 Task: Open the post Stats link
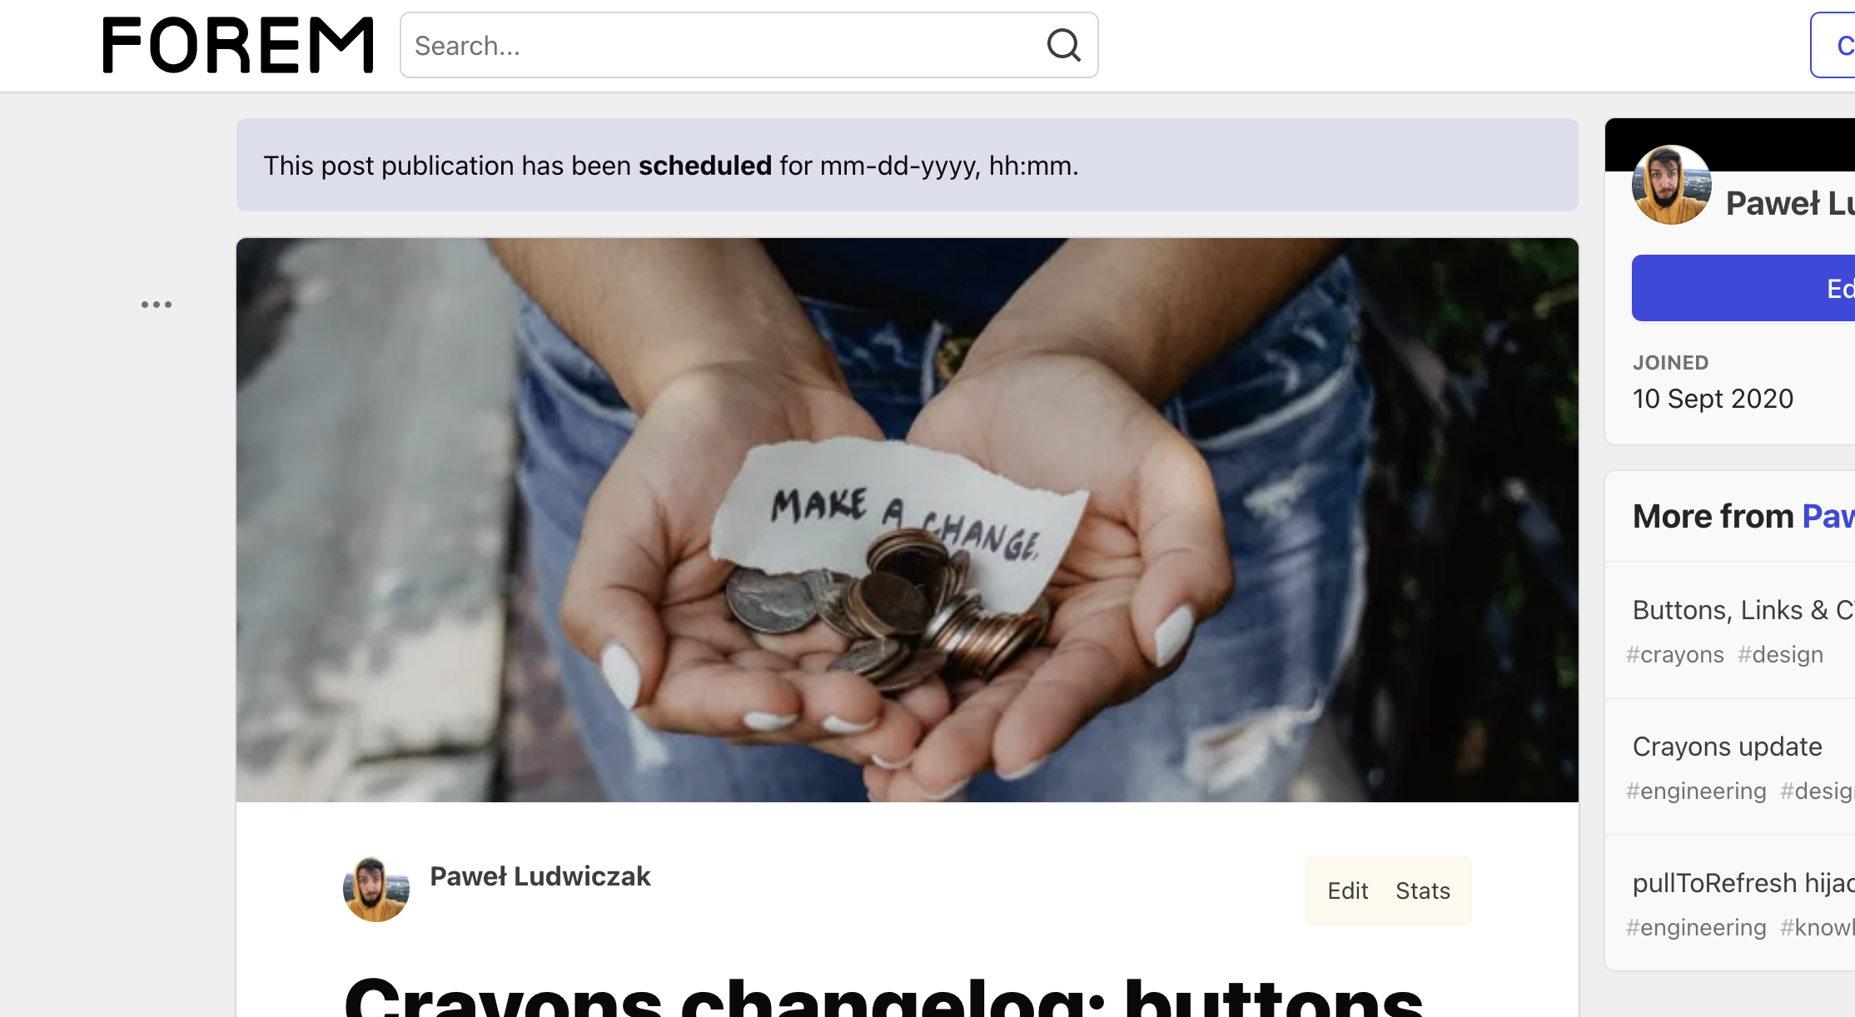[x=1422, y=890]
